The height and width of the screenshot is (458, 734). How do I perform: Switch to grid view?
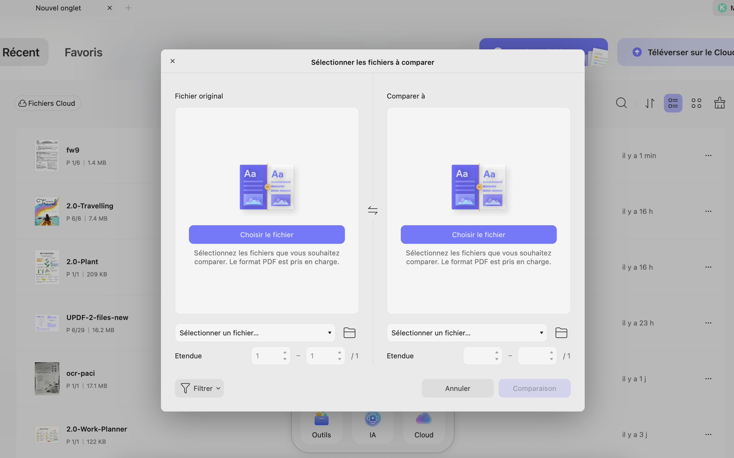point(696,103)
